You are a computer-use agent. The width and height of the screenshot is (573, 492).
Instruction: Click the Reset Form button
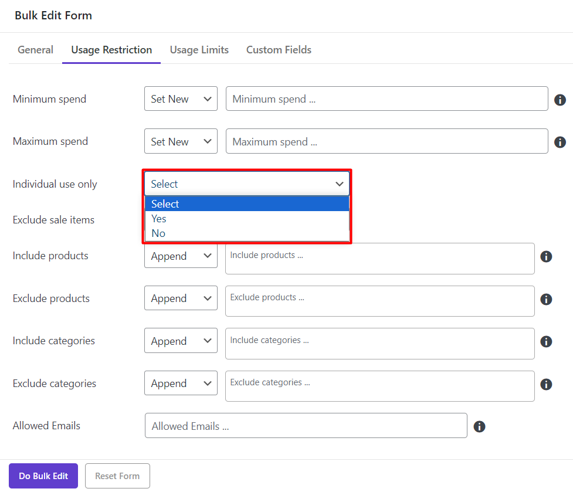click(117, 476)
